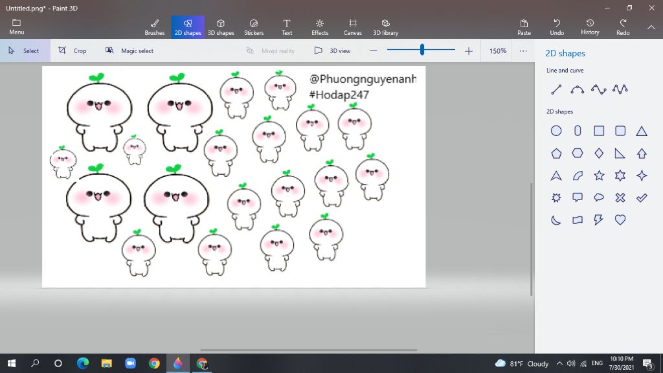Open the History panel
The width and height of the screenshot is (663, 373).
coord(590,27)
